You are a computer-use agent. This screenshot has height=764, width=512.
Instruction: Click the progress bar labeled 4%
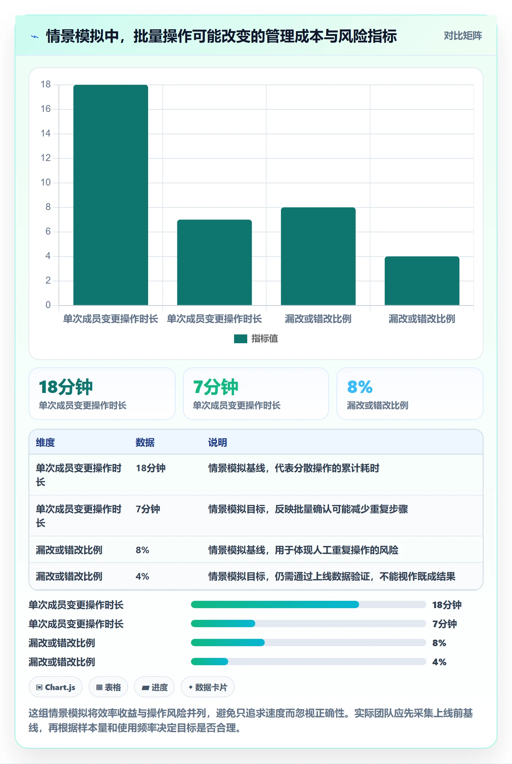(x=308, y=662)
